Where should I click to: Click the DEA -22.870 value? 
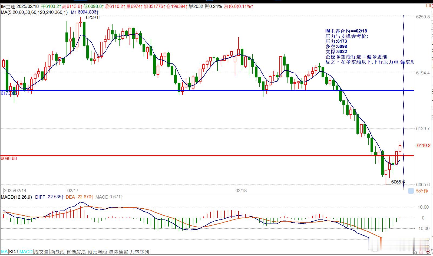[80, 197]
